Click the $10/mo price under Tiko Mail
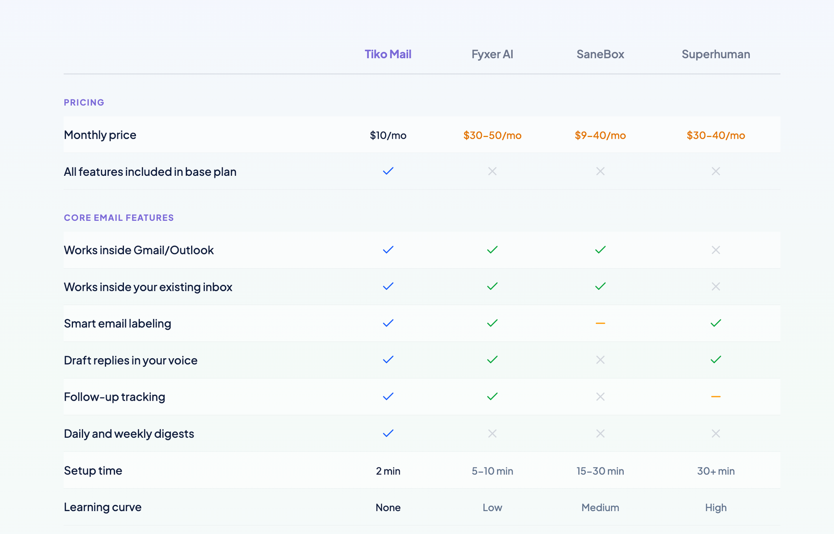This screenshot has width=834, height=534. click(388, 135)
